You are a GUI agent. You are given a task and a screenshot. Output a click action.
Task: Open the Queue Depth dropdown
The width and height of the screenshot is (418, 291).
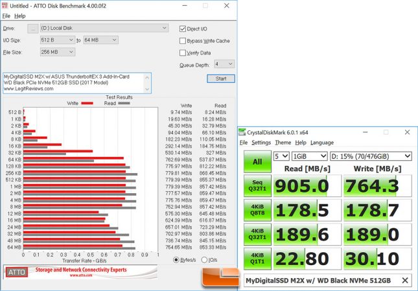[224, 64]
